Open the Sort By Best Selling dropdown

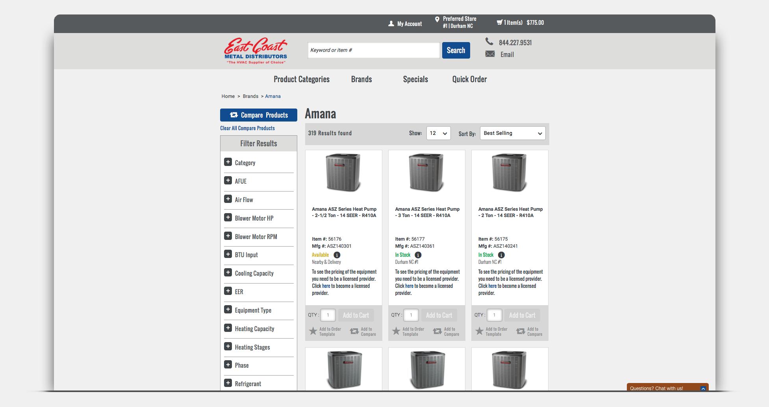[x=513, y=133]
